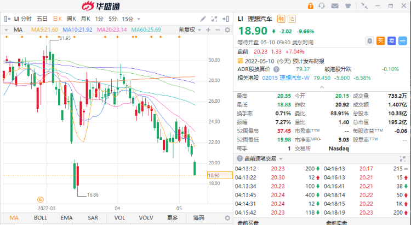Switch to 五日 five-day chart
This screenshot has height=225, width=411.
42,19
